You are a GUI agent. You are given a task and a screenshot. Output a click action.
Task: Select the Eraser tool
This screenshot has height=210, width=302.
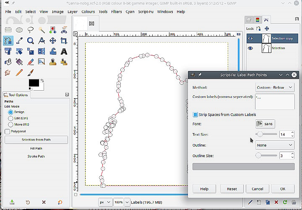click(x=30, y=62)
